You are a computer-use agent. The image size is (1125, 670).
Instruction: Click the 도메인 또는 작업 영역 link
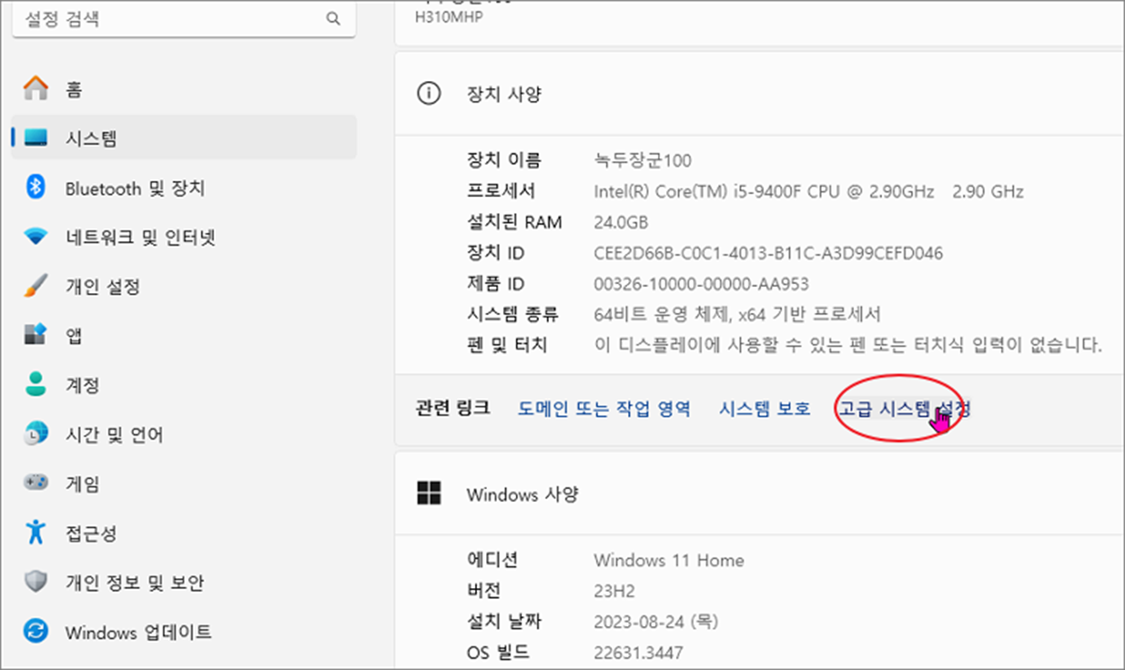click(x=604, y=408)
